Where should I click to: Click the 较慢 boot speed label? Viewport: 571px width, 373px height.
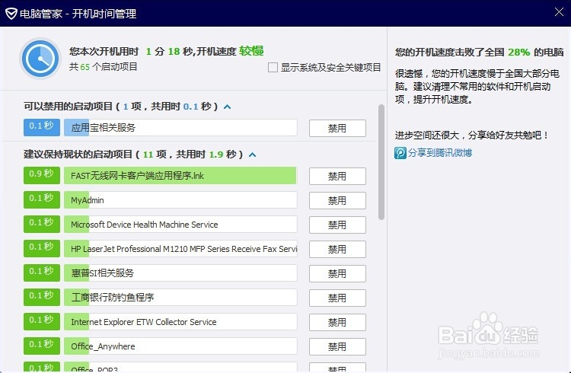pos(251,51)
